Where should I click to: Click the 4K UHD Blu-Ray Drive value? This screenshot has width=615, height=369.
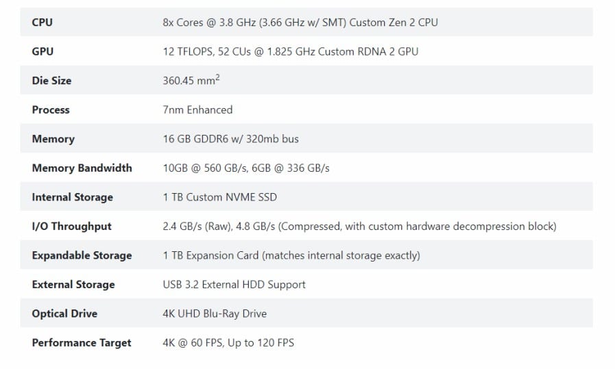coord(215,314)
